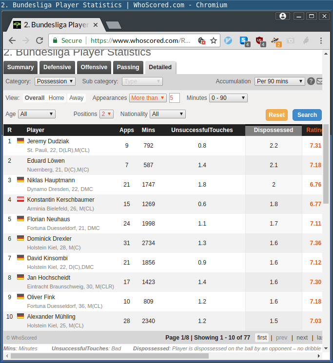This screenshot has width=333, height=363.
Task: Click the vertical scrollbar thumb beside the table
Action: [x=326, y=164]
